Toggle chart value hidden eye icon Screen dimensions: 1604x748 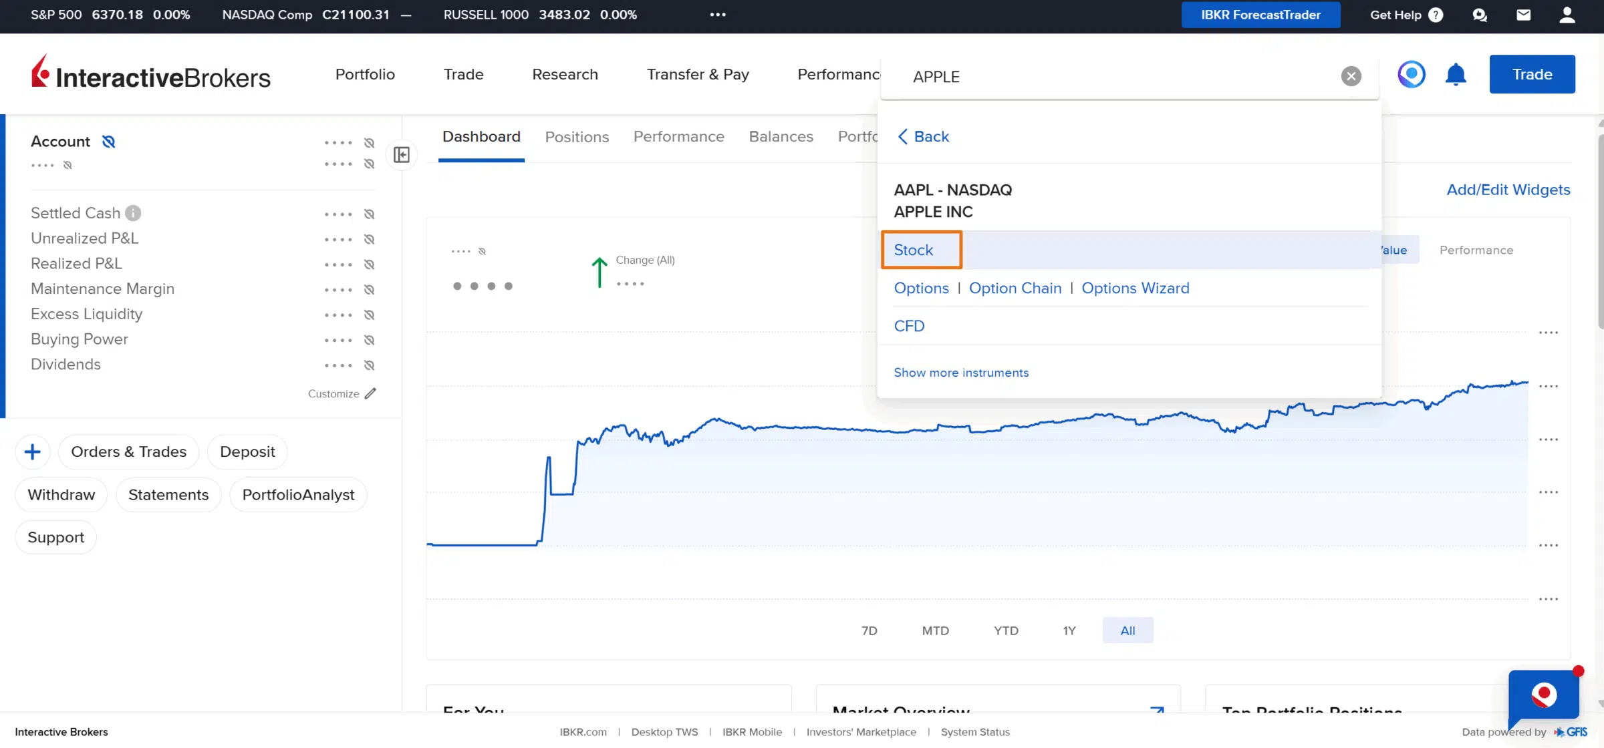[482, 251]
